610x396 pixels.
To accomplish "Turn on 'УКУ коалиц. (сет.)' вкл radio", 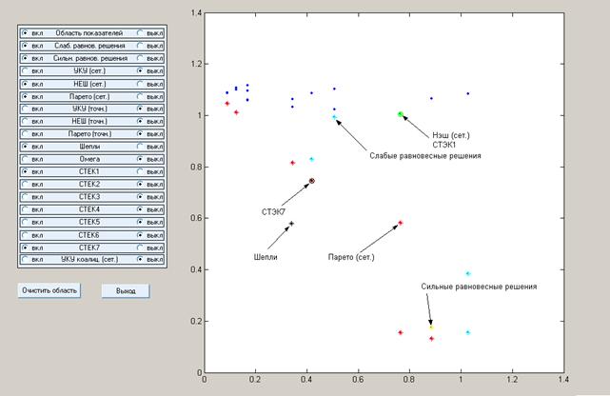I will tap(24, 259).
